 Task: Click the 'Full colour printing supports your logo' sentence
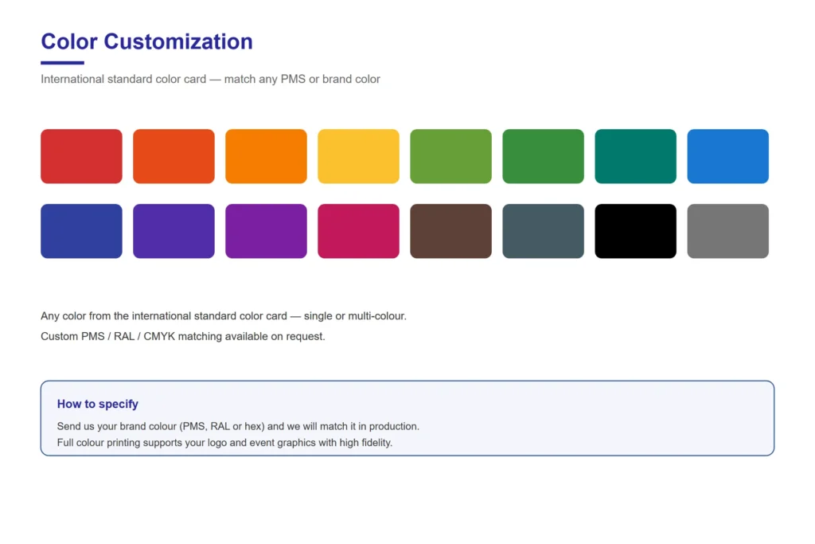(x=224, y=443)
